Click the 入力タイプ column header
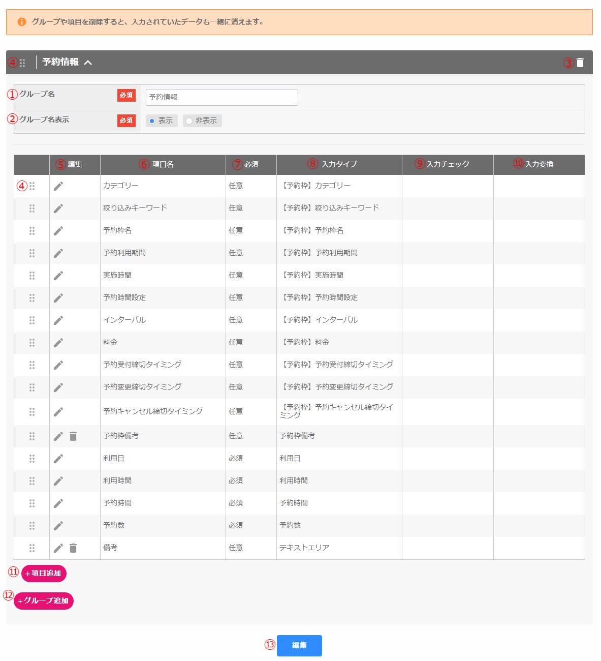Image resolution: width=601 pixels, height=661 pixels. point(339,165)
